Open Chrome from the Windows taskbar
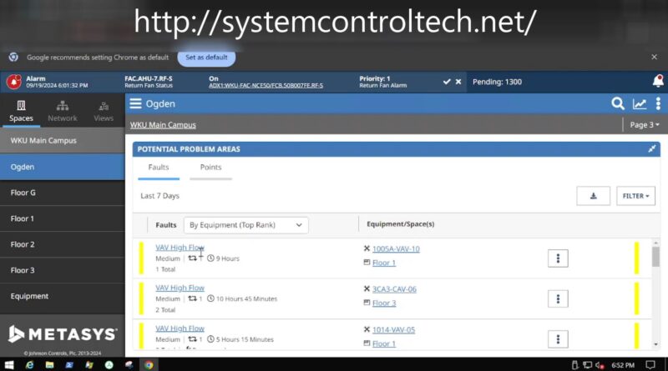 click(x=149, y=364)
